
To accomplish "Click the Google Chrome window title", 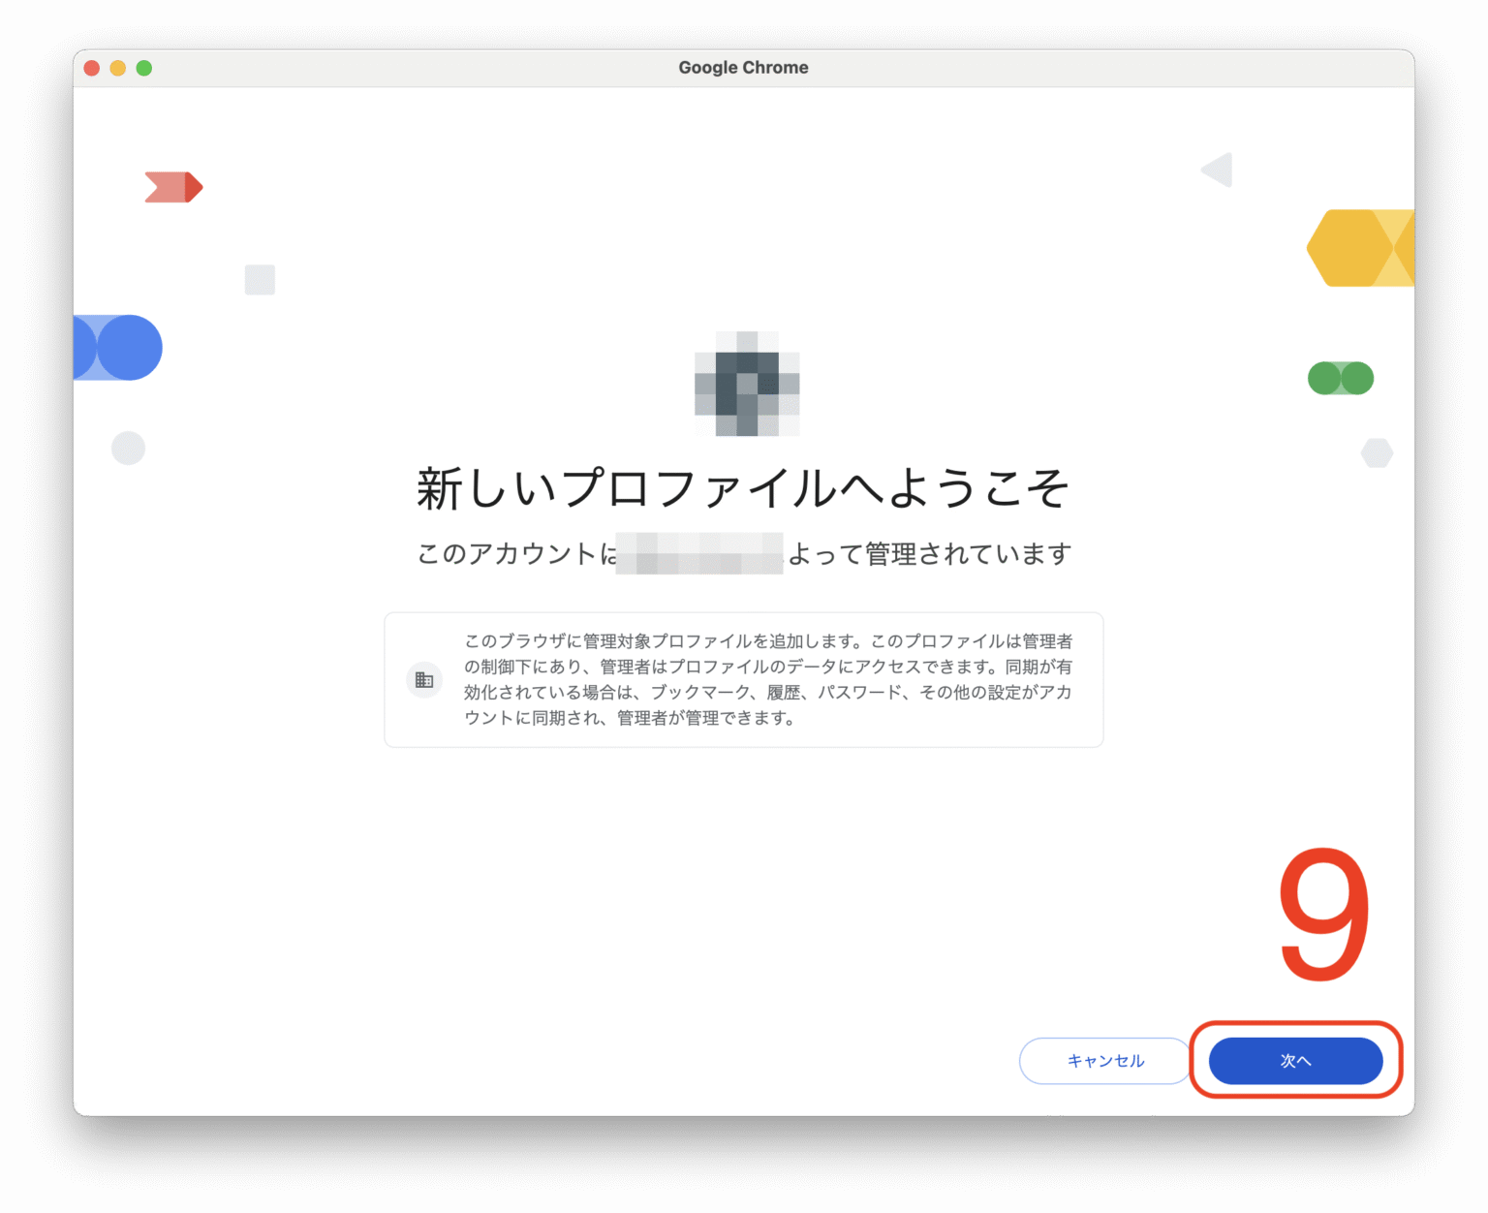I will coord(743,68).
